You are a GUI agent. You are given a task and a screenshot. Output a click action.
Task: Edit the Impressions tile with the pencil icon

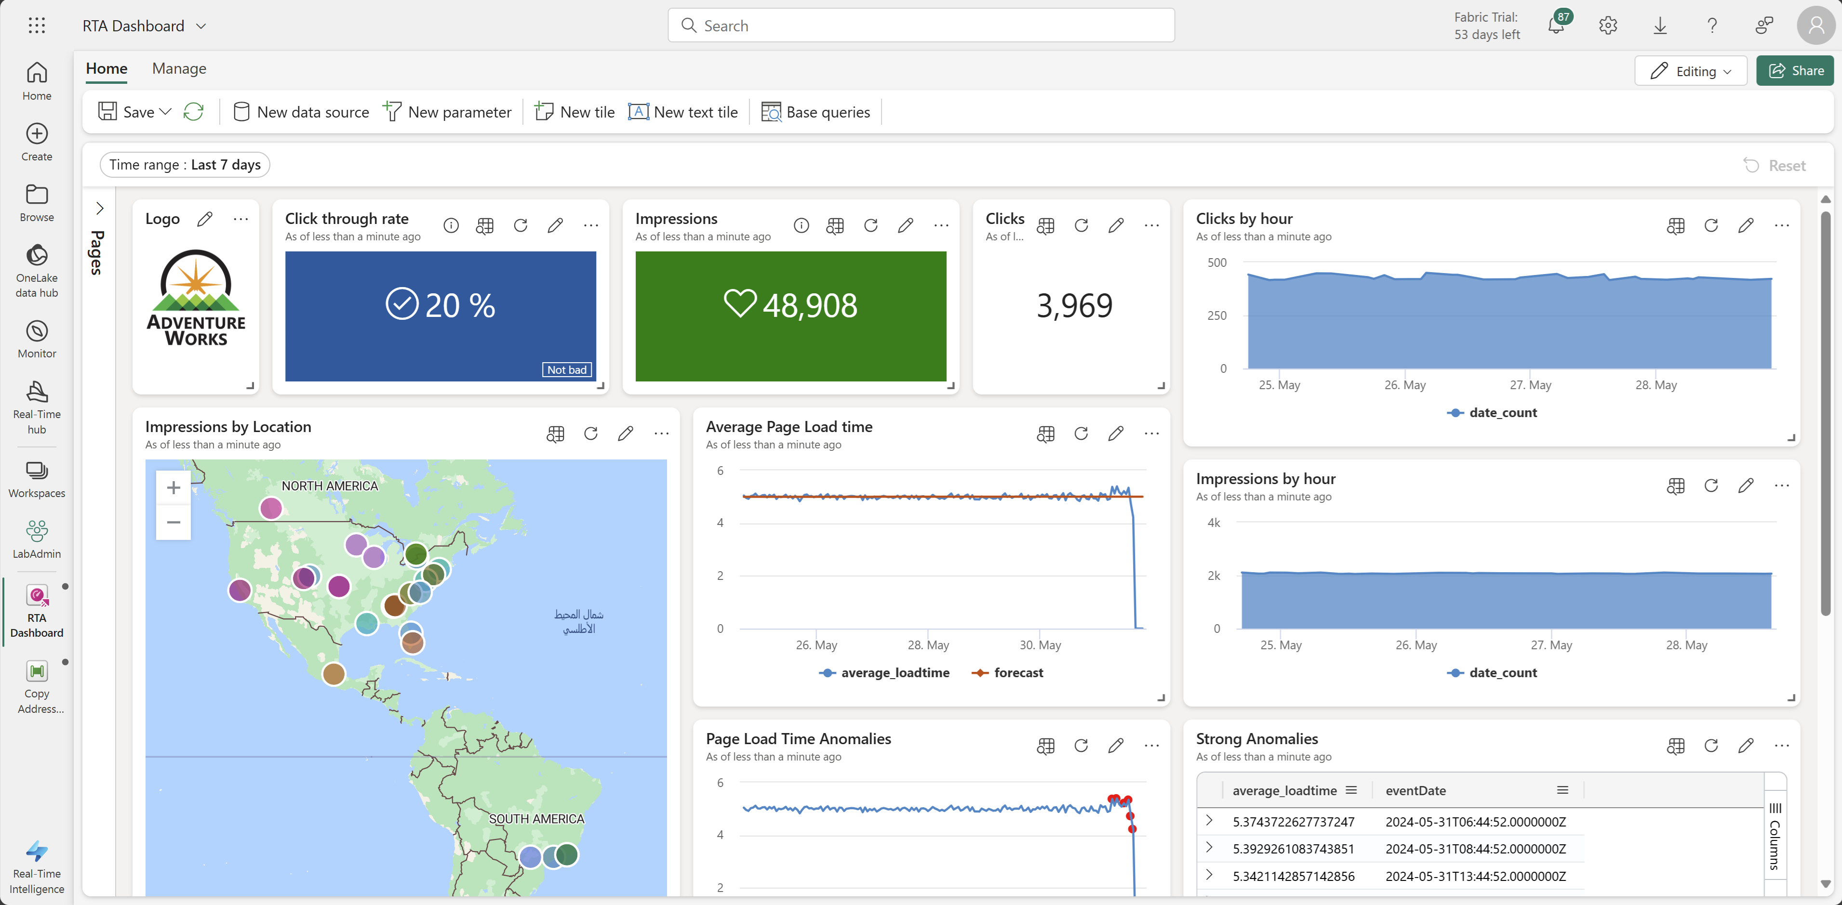pyautogui.click(x=905, y=225)
